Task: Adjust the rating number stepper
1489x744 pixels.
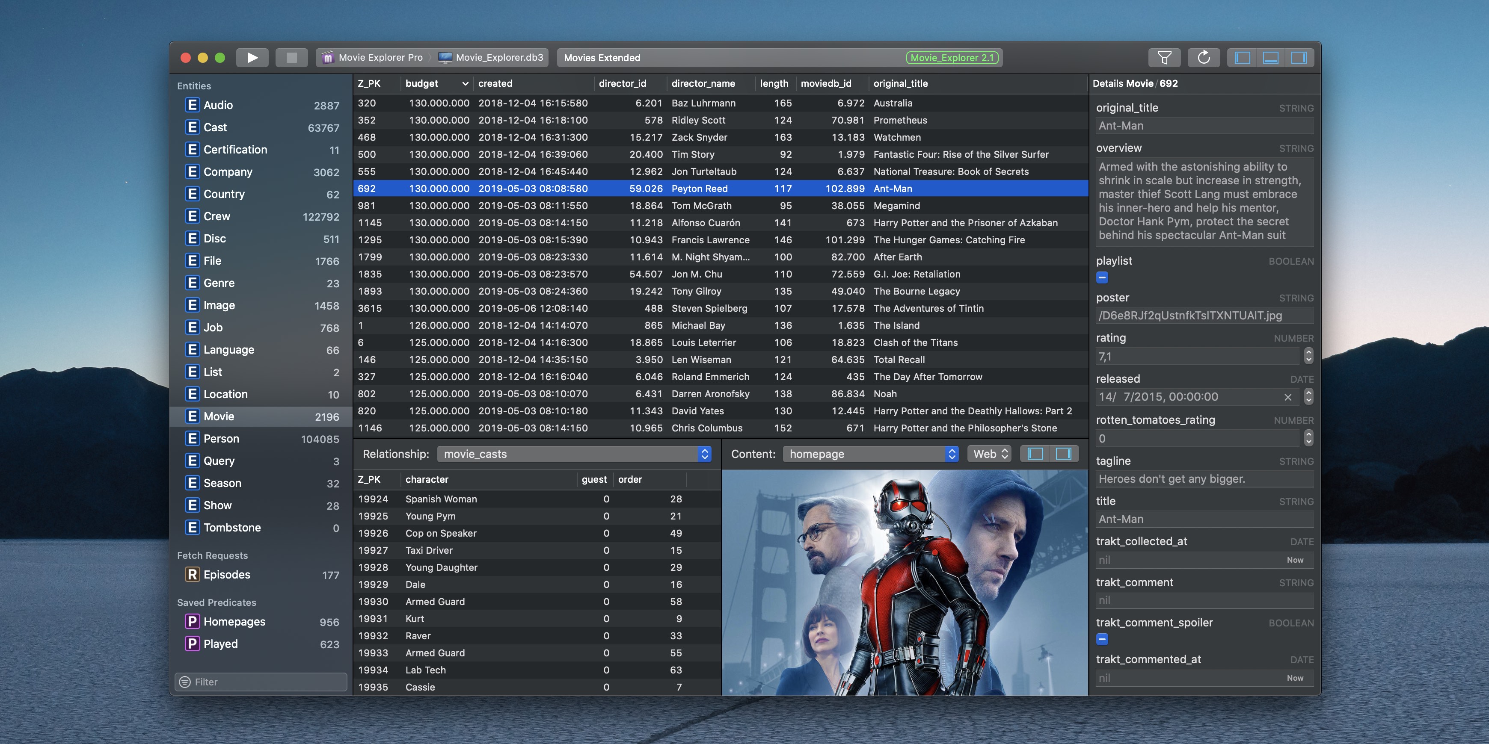Action: [1309, 357]
